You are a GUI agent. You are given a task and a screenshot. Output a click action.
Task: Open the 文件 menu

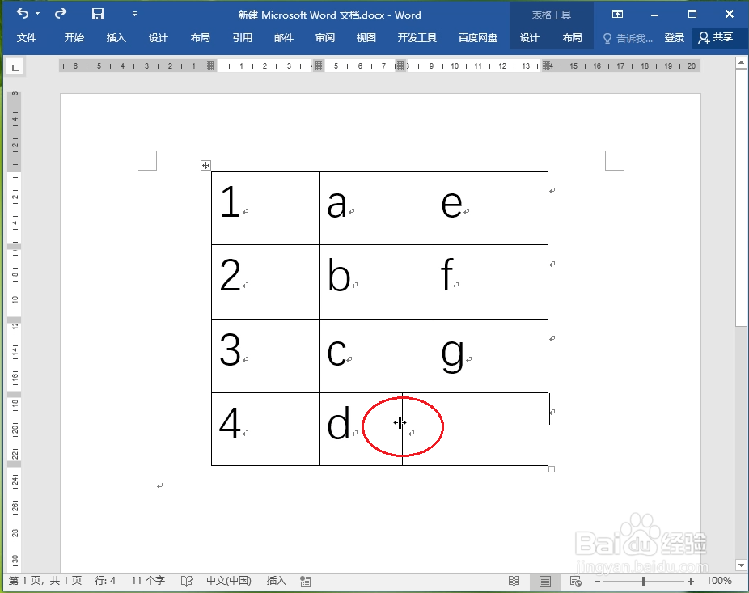coord(26,38)
